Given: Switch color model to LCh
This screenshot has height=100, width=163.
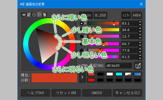Looking at the screenshot, I should [126, 15].
